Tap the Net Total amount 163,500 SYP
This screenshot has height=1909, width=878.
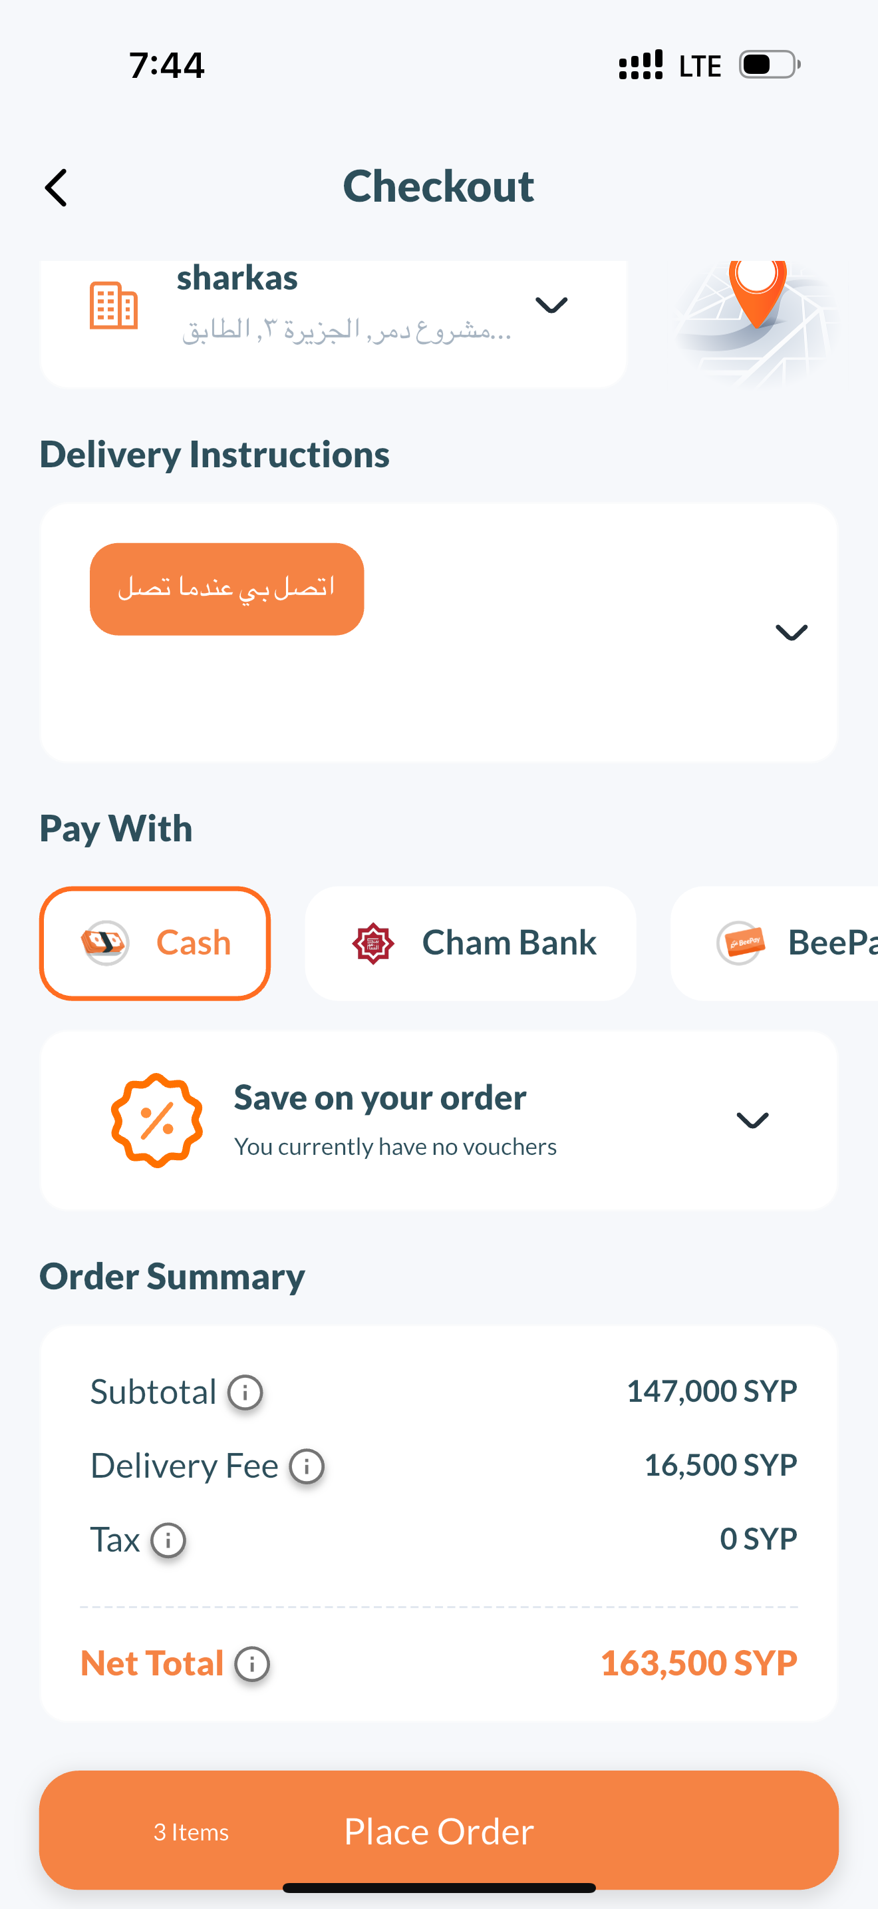[698, 1663]
